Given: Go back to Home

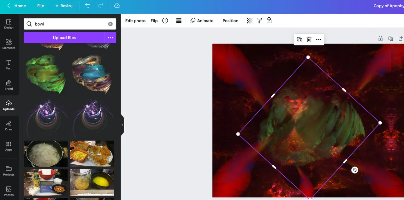Looking at the screenshot, I should point(16,6).
